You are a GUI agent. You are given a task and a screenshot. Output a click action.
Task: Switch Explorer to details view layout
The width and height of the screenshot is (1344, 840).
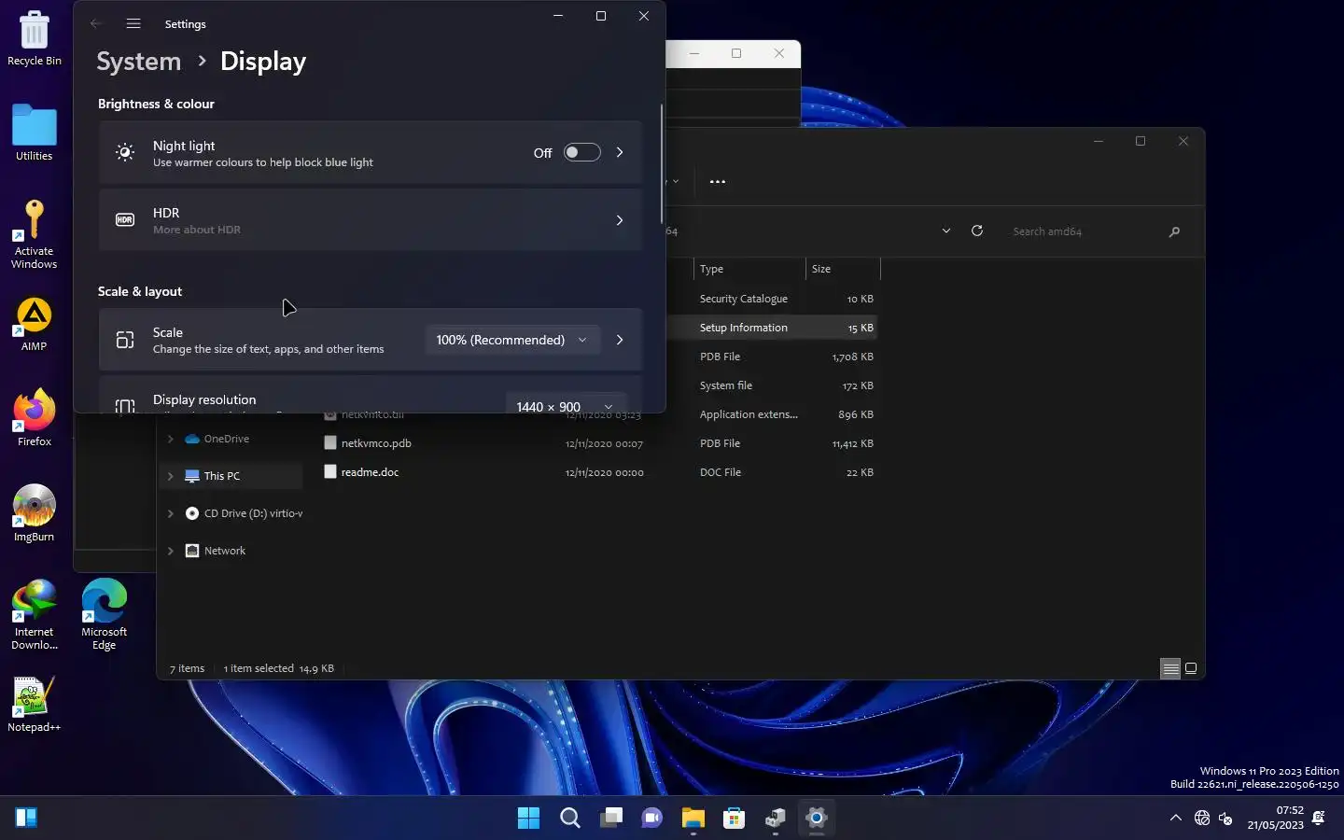point(1170,668)
